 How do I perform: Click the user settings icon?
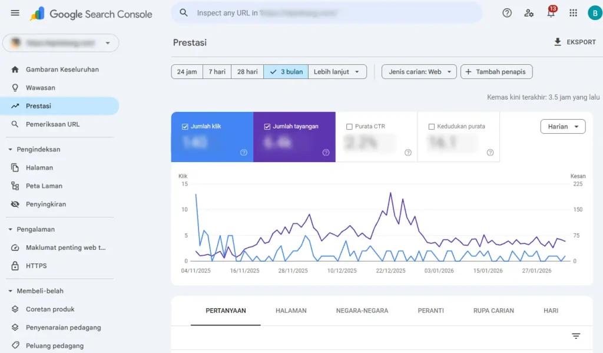click(529, 13)
